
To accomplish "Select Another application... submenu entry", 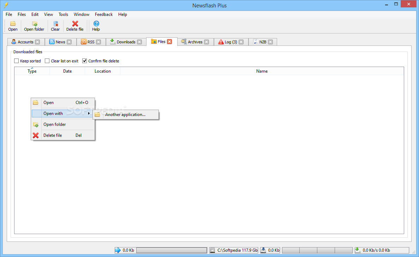I will click(126, 115).
